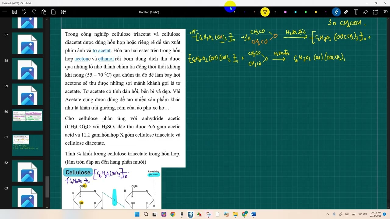Click the 'Untitled (65/66)' document title
This screenshot has width=390, height=219.
(149, 12)
